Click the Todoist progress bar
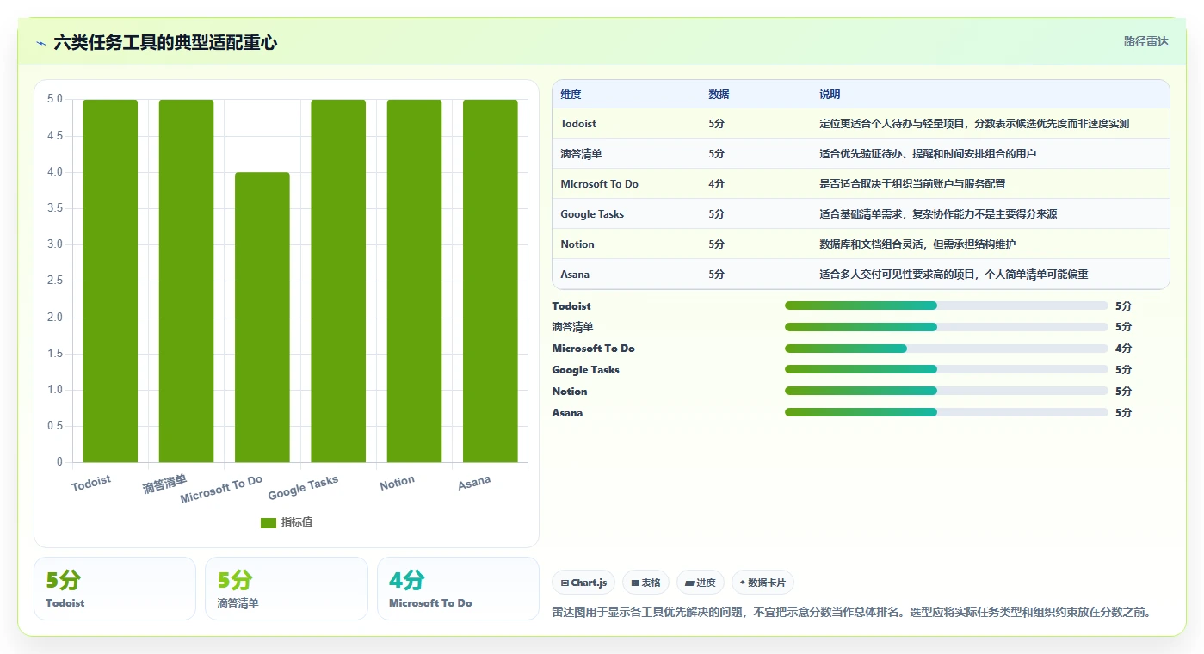 [947, 305]
